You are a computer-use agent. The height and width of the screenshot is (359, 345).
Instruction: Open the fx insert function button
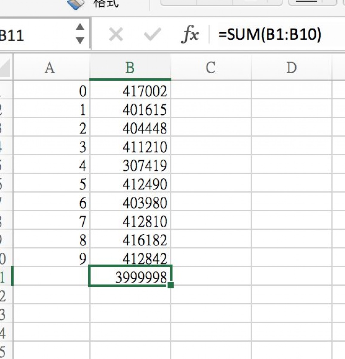190,35
